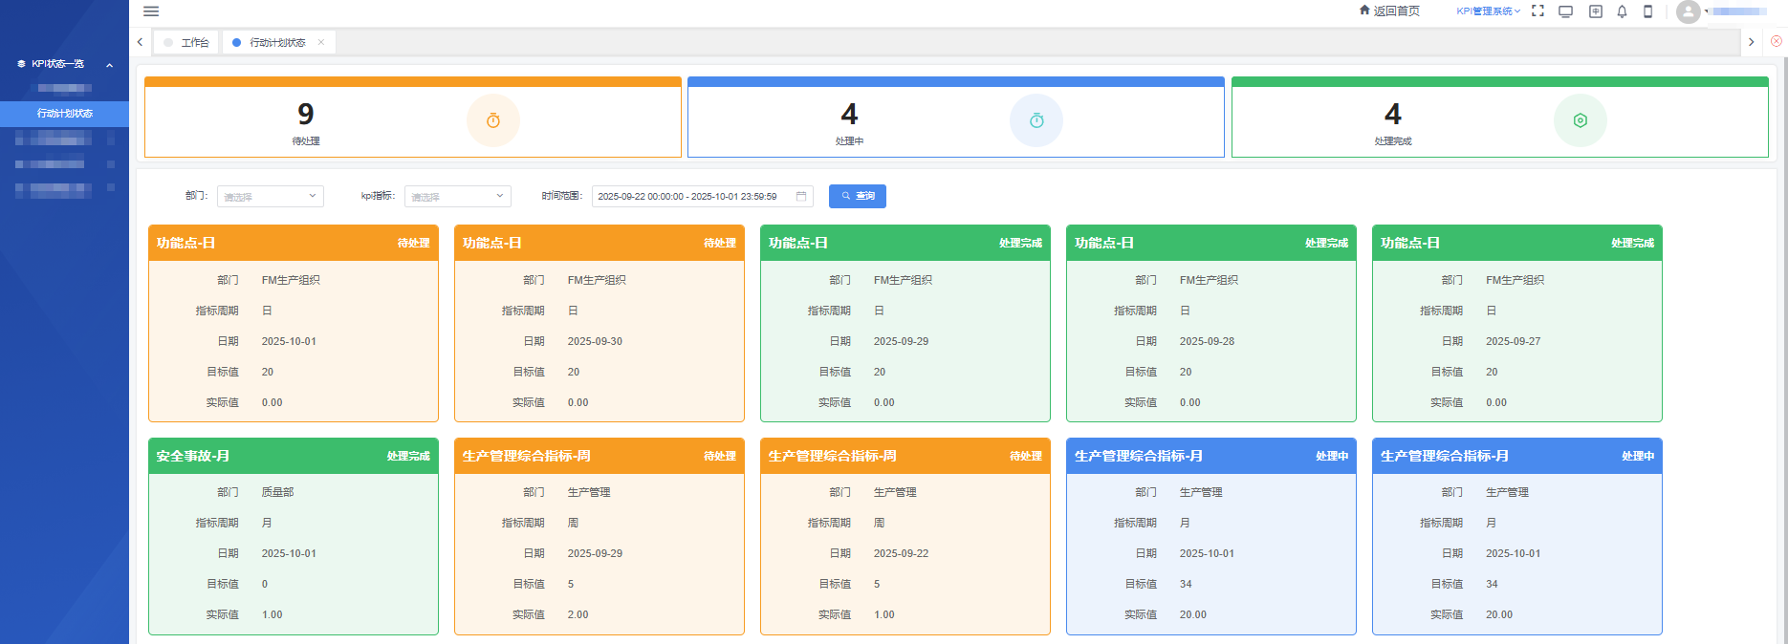Click the fullscreen icon in header
The image size is (1788, 644).
tap(1537, 11)
